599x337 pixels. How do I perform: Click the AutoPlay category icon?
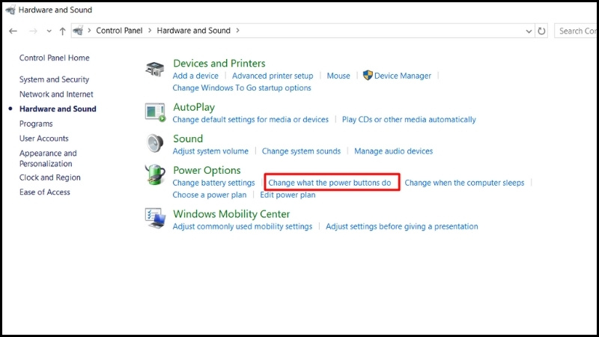tap(155, 112)
